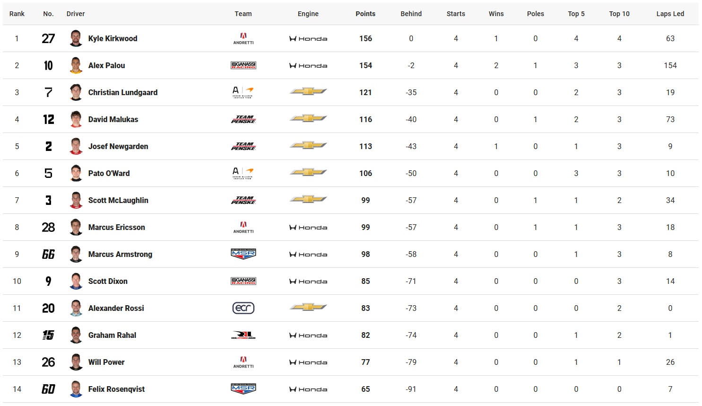Image resolution: width=702 pixels, height=406 pixels.
Task: Open Kyle Kirkwood's driver page
Action: [113, 38]
